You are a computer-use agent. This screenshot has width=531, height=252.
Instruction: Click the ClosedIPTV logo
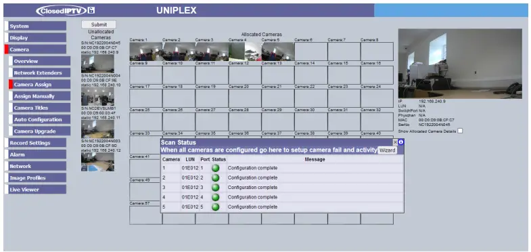66,11
